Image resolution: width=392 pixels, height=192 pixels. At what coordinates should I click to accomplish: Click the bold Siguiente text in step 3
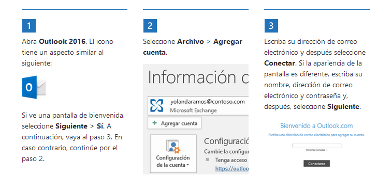click(x=343, y=107)
